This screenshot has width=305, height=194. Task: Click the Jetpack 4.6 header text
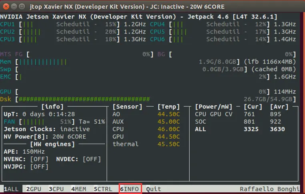point(208,17)
